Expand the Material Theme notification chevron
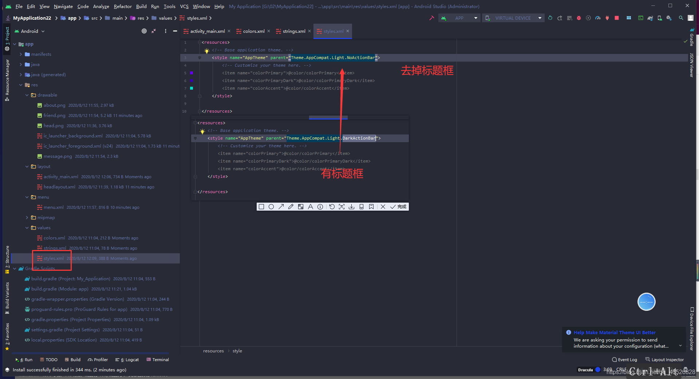 pyautogui.click(x=680, y=345)
